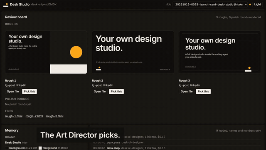Switch theme with the Light button

pyautogui.click(x=257, y=5)
